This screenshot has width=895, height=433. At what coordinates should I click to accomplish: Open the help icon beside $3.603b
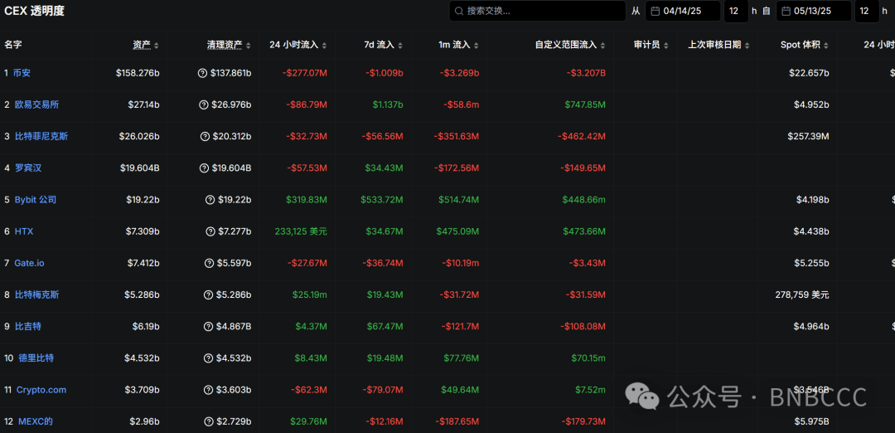point(208,390)
